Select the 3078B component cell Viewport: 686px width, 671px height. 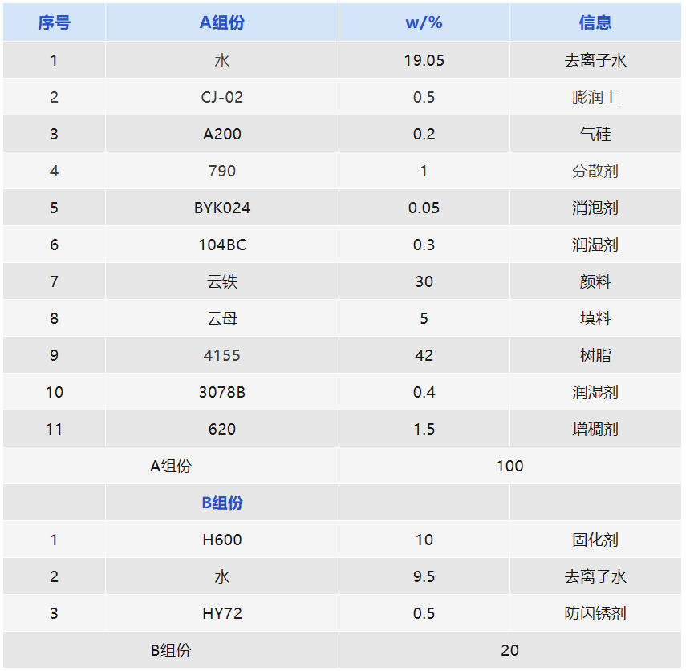click(221, 392)
